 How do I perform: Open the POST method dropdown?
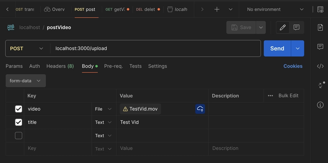coord(26,48)
